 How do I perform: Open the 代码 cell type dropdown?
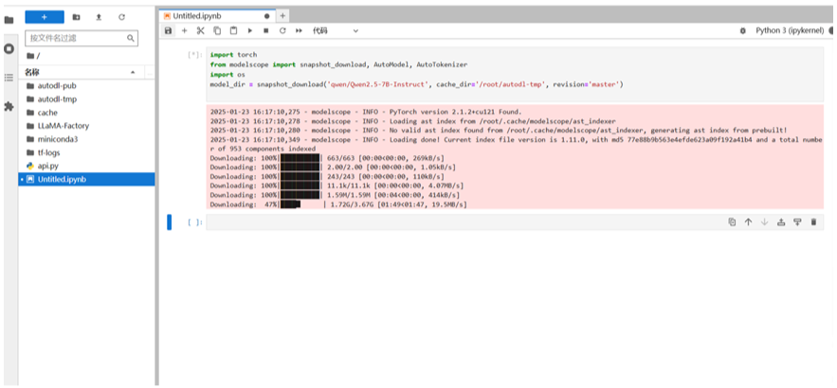pyautogui.click(x=336, y=31)
